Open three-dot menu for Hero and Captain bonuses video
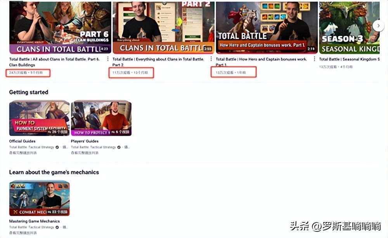Screen dimensions: 388x238 (x=314, y=59)
